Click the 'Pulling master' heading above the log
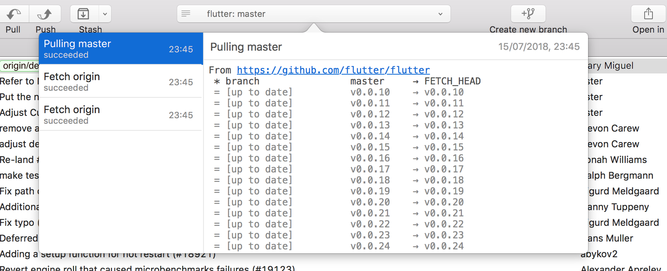Viewport: 667px width, 271px height. coord(246,47)
